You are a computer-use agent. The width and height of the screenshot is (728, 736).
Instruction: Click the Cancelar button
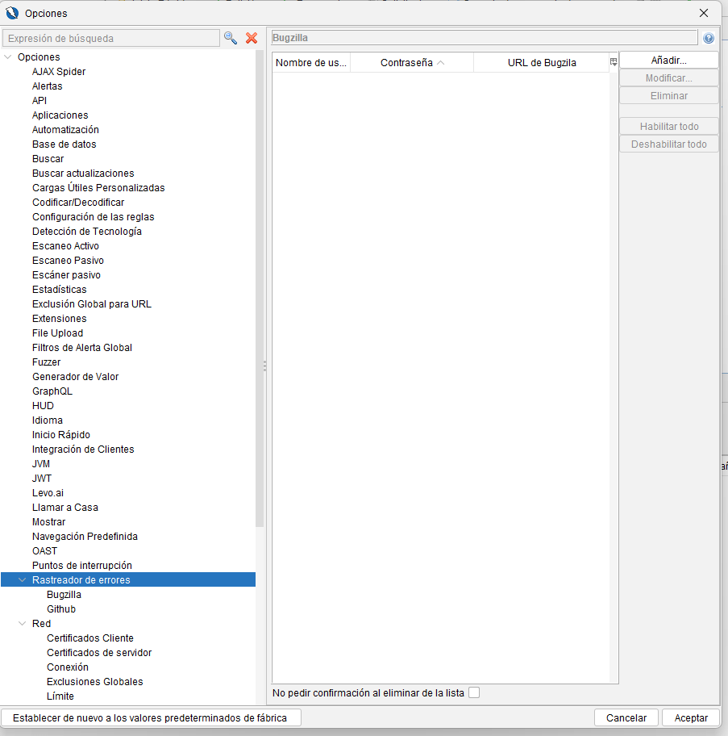(x=626, y=717)
